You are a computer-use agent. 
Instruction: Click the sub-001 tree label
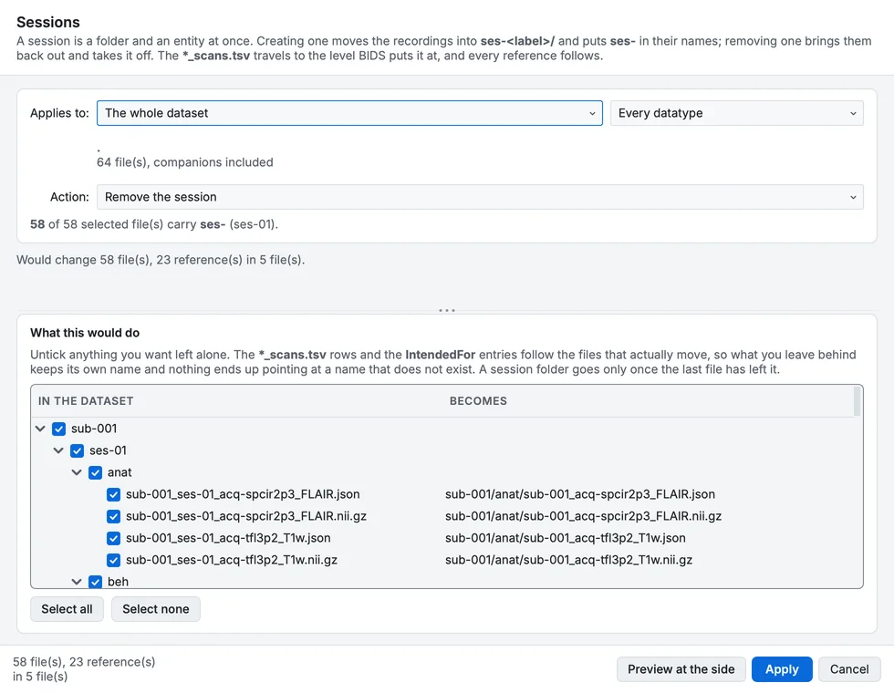point(94,429)
